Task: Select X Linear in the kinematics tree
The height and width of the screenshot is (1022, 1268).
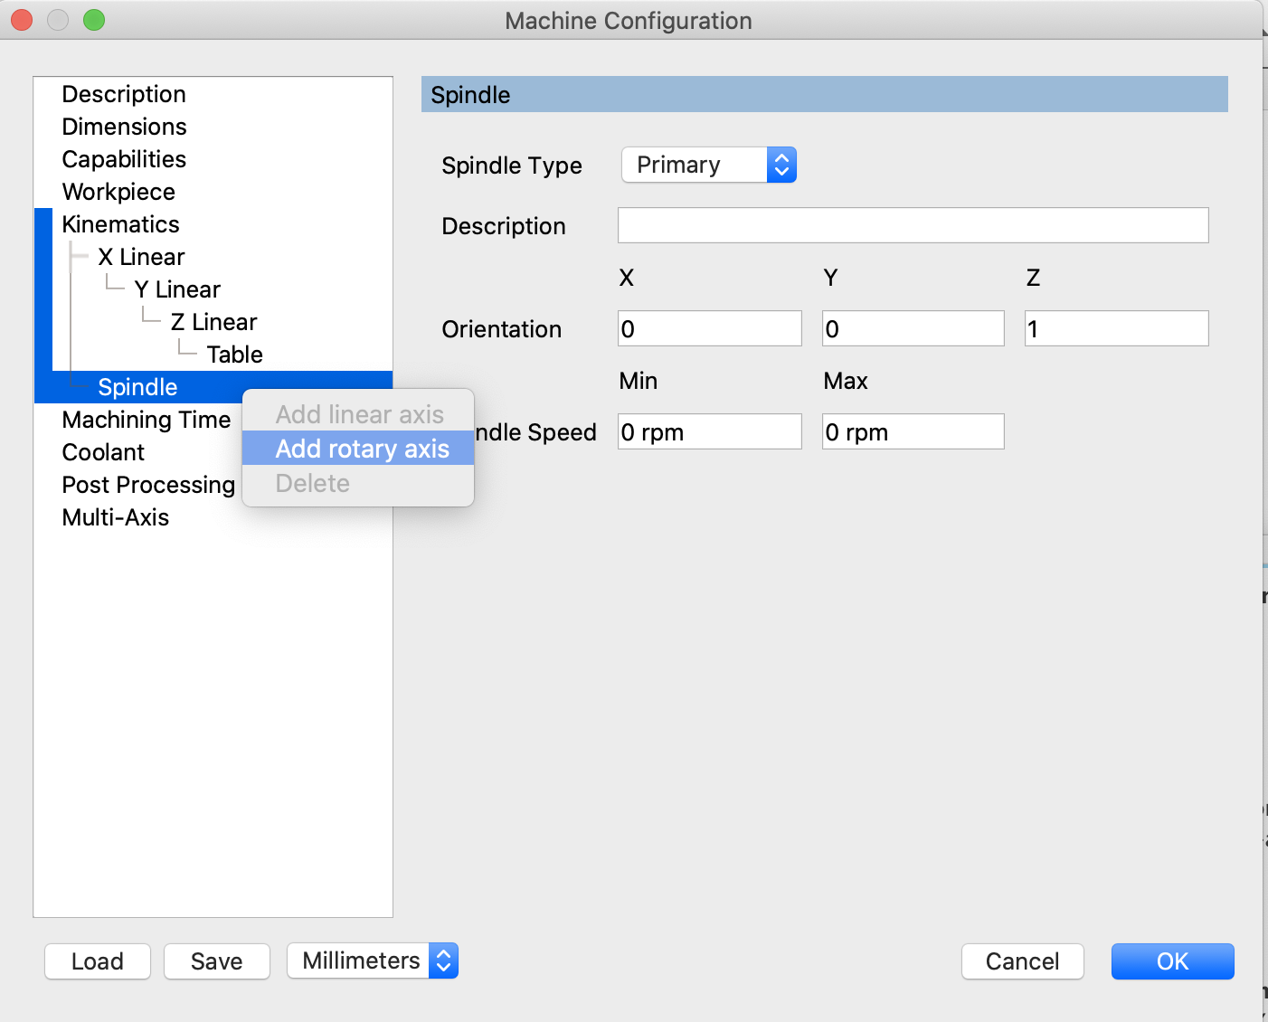Action: [x=140, y=257]
